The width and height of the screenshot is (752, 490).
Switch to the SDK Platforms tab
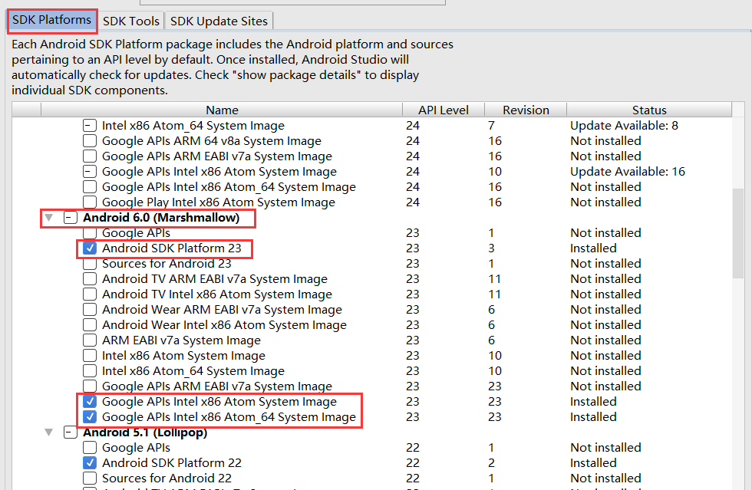52,20
